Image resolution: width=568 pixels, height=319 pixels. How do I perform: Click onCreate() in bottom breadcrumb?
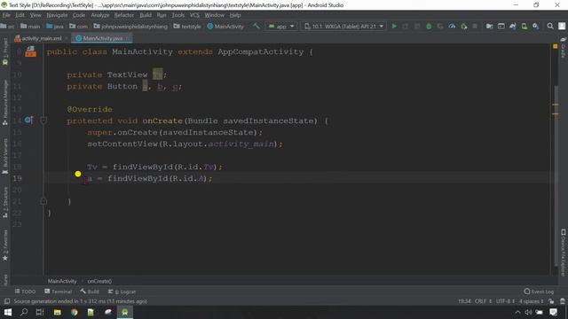pyautogui.click(x=99, y=281)
